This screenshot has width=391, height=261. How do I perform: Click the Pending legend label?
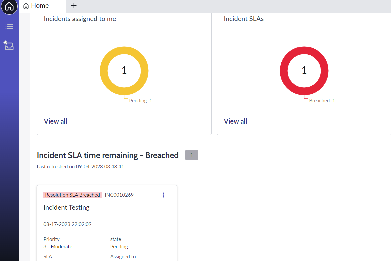pyautogui.click(x=138, y=101)
